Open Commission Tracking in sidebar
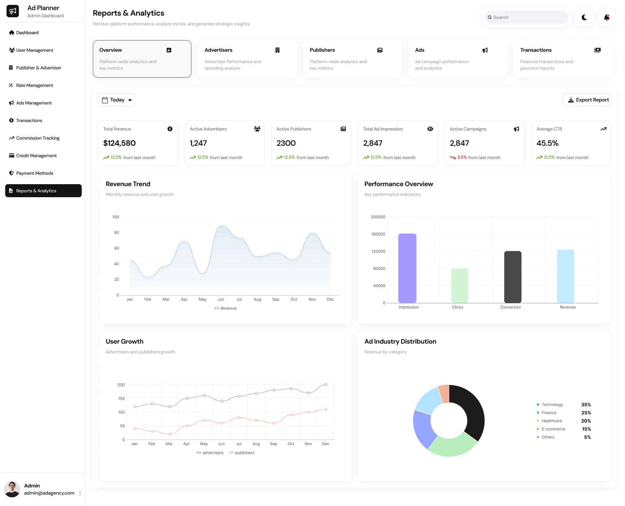The height and width of the screenshot is (506, 625). pyautogui.click(x=38, y=138)
